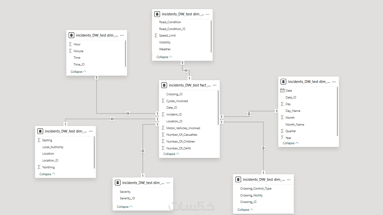Click the fact table's vertical scrollbar
Viewport: 383px width, 215px height.
click(x=218, y=108)
